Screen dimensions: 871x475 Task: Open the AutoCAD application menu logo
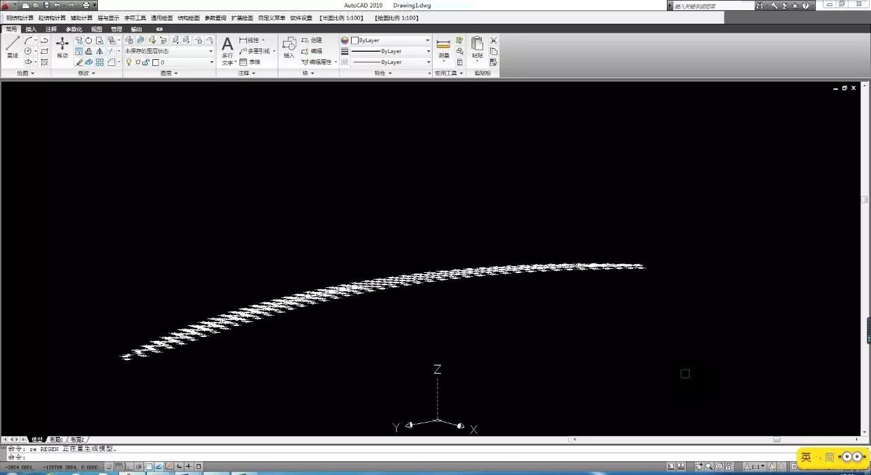point(6,5)
